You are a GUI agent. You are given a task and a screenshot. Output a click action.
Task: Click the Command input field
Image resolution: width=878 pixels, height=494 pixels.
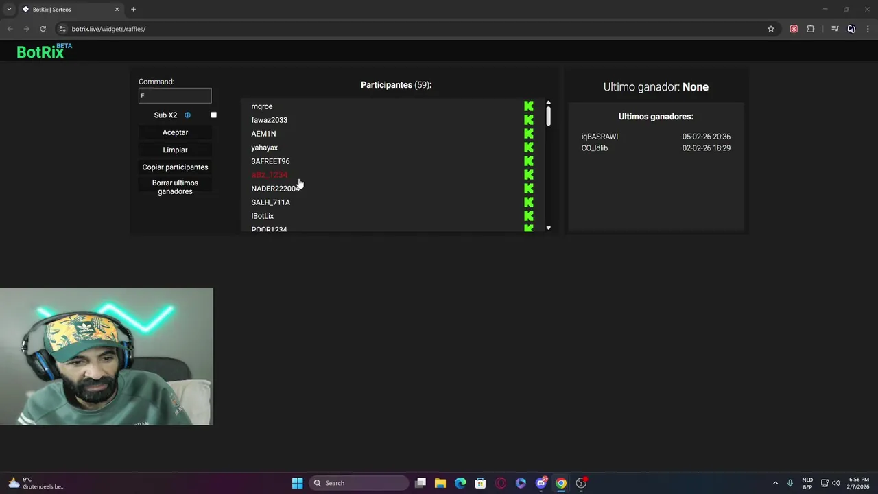coord(175,95)
